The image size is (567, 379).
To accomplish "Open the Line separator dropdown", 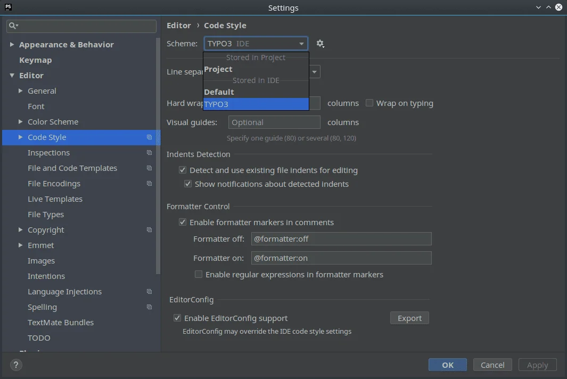I will click(314, 71).
